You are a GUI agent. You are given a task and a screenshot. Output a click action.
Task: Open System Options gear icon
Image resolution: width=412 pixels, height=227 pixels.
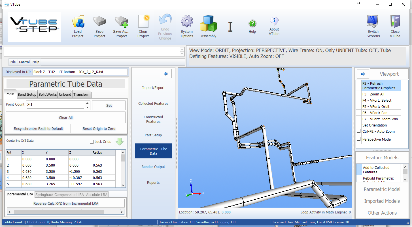tap(187, 22)
